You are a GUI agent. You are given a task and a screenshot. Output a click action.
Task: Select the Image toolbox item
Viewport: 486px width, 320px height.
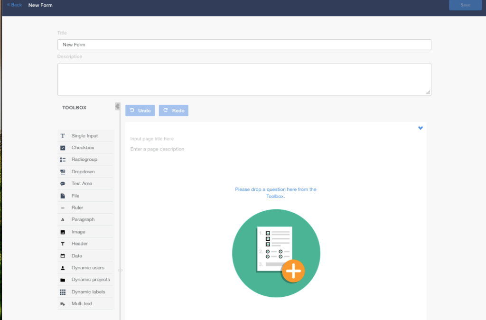click(86, 231)
